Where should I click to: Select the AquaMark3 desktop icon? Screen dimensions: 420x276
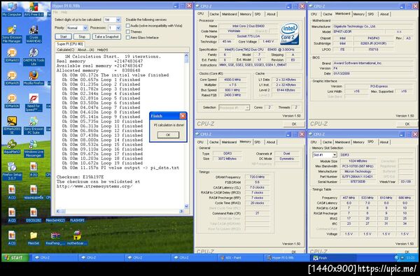coord(11,147)
